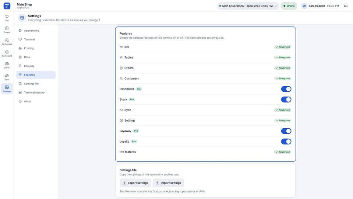Click the Main Shop title text
Image resolution: width=353 pixels, height=199 pixels.
point(24,4)
